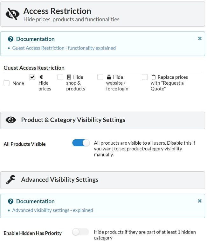Close the Guest Access Documentation box
Screen dimensions: 207x250
tap(200, 38)
